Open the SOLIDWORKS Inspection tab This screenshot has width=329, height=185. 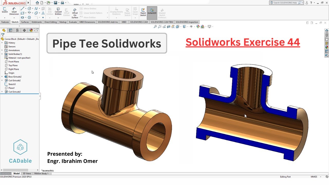187,22
